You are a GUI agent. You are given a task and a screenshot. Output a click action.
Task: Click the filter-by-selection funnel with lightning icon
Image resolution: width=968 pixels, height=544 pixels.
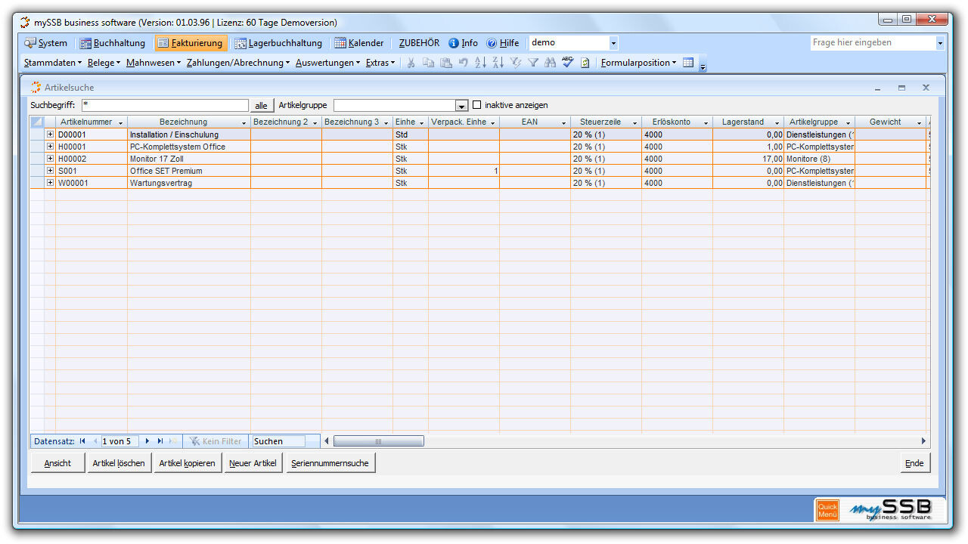(x=516, y=63)
